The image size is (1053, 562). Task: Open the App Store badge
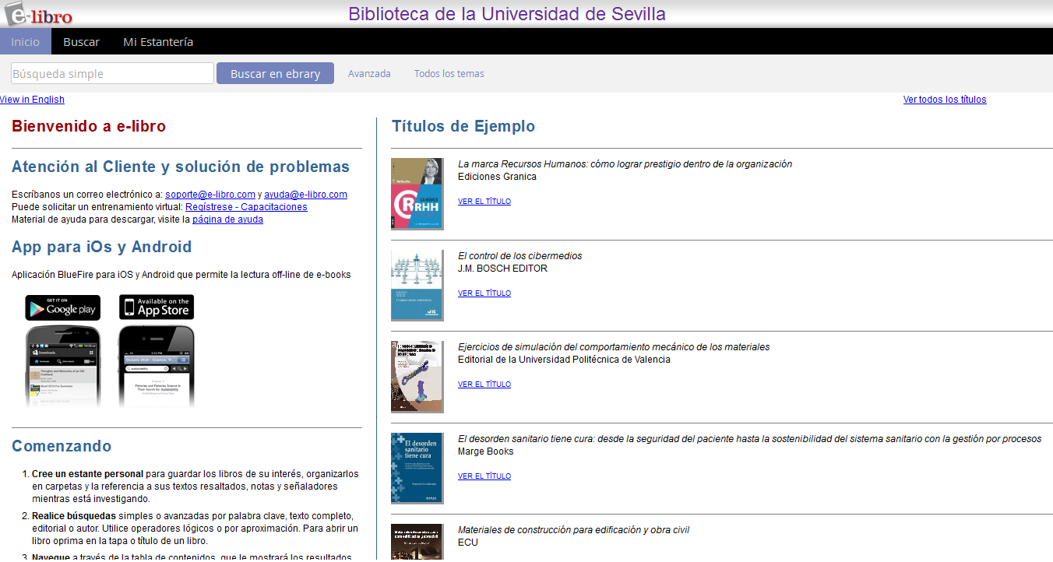tap(157, 307)
